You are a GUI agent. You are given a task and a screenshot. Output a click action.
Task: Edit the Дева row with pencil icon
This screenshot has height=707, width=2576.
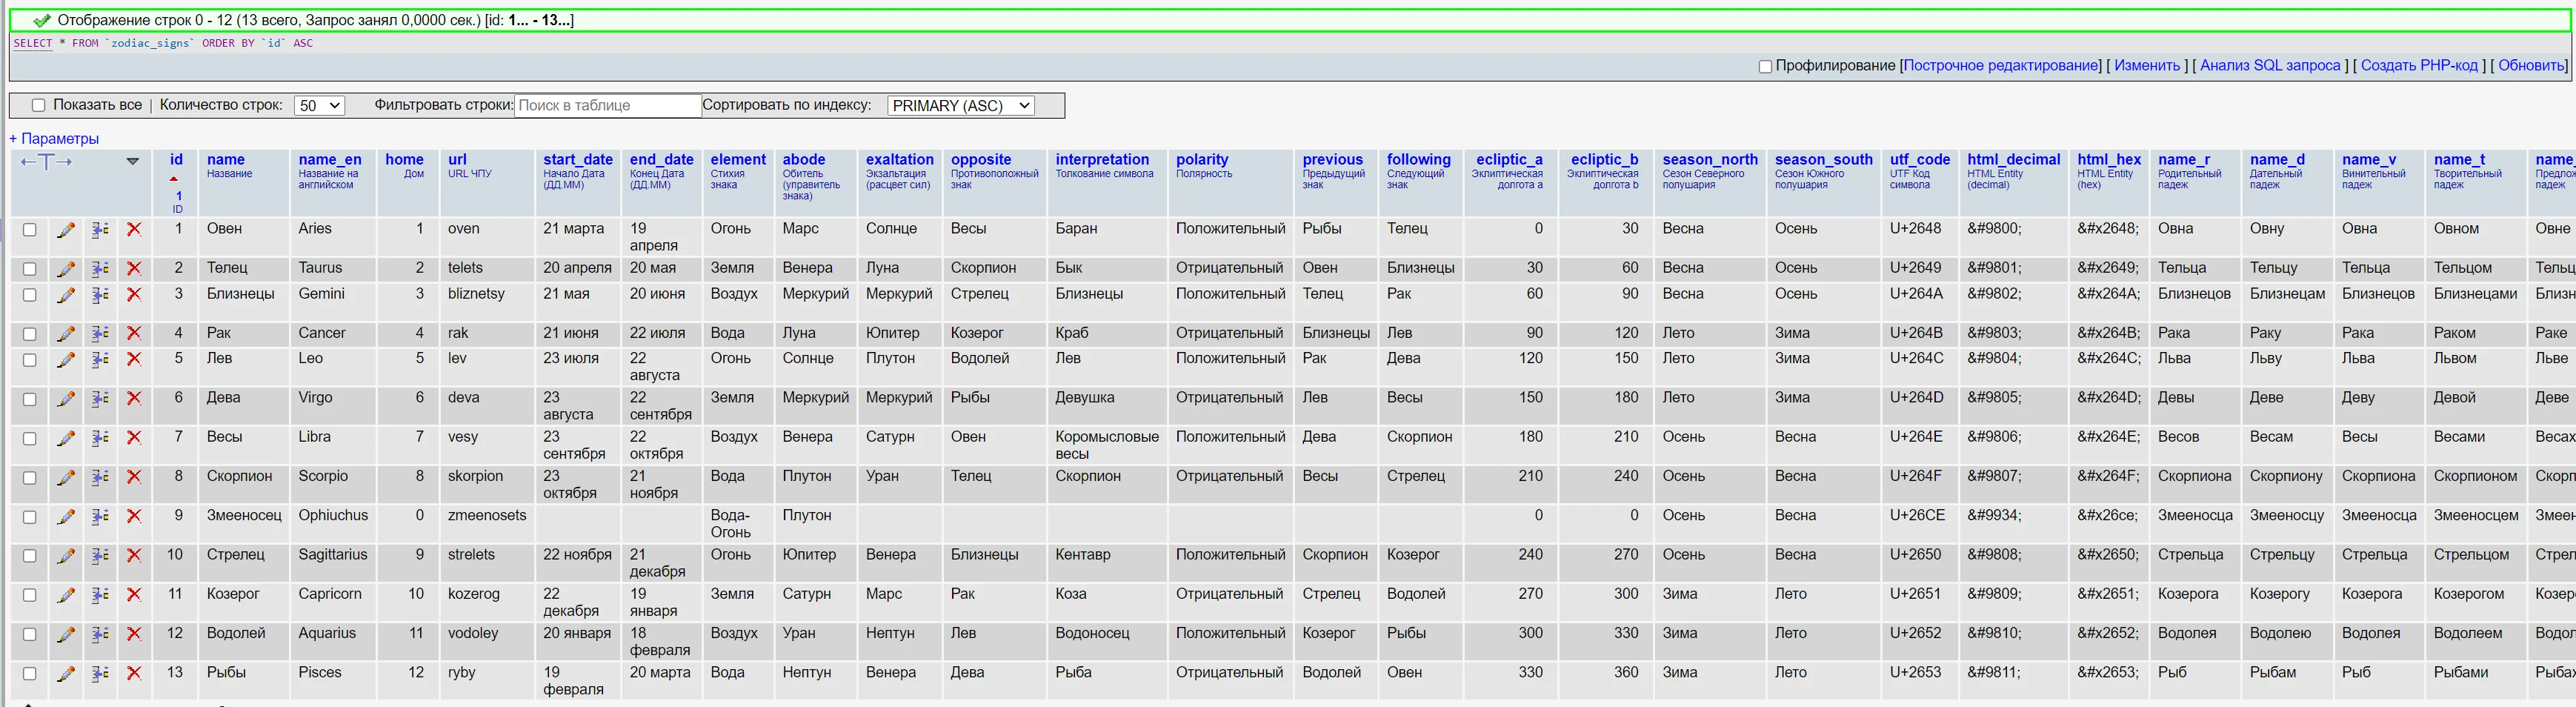66,399
